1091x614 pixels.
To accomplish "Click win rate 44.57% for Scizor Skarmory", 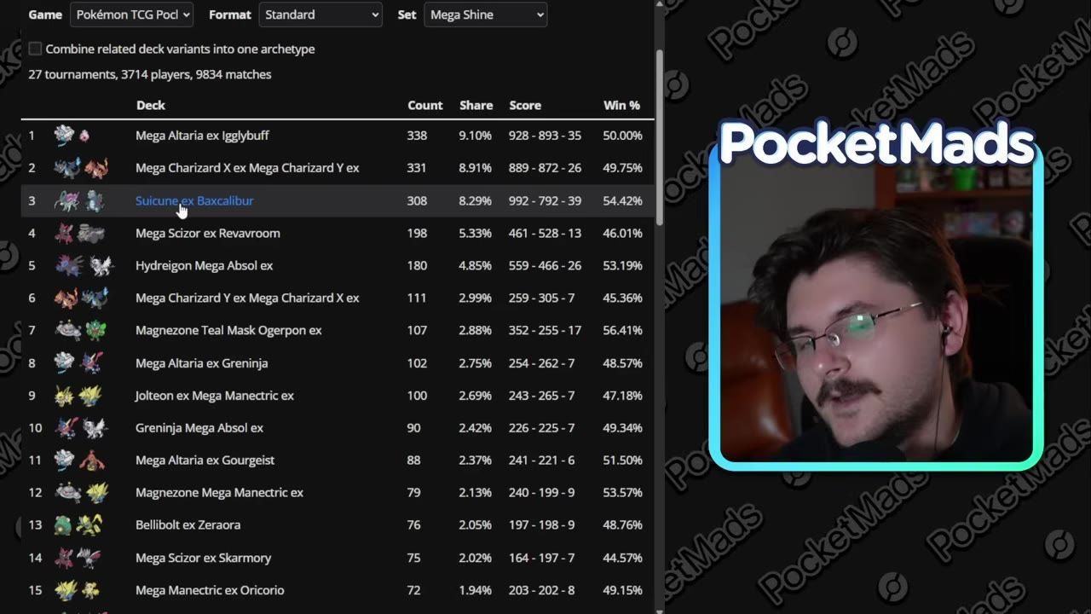I will (x=622, y=558).
